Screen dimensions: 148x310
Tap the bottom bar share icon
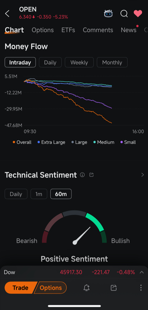pyautogui.click(x=114, y=288)
